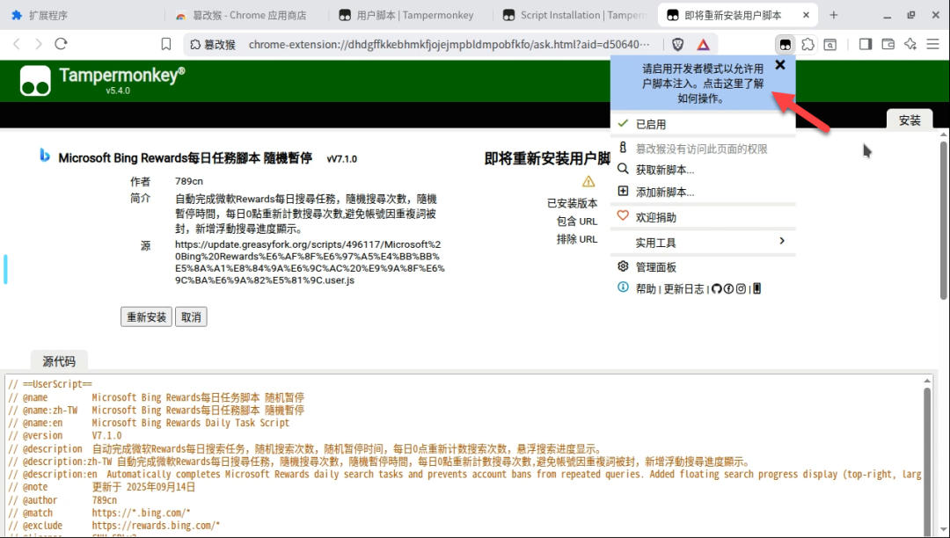Close the 即将重新安装用户脚本 browser tab
Image resolution: width=950 pixels, height=538 pixels.
pyautogui.click(x=806, y=15)
